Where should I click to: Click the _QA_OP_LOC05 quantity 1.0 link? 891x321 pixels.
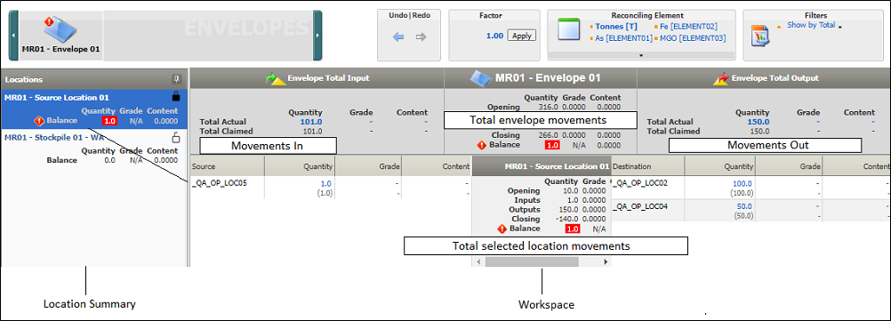click(x=326, y=183)
